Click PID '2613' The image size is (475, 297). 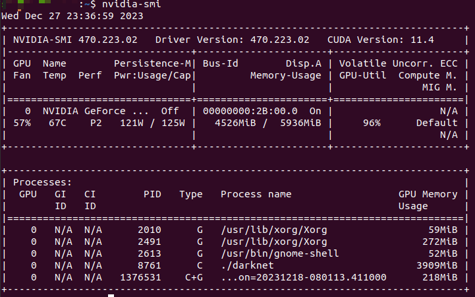150,253
